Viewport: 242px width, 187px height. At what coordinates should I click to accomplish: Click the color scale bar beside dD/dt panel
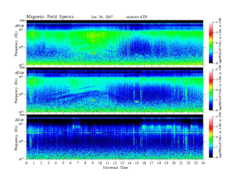click(x=211, y=90)
